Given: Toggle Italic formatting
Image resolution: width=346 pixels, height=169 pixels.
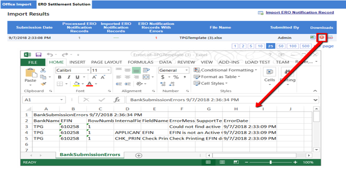Looking at the screenshot, I should coord(69,77).
